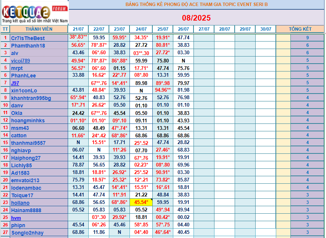Select the 21/07 date column header
This screenshot has height=238, width=326.
(x=78, y=29)
